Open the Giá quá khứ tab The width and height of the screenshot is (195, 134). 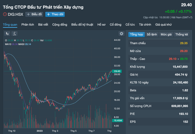coord(163,25)
